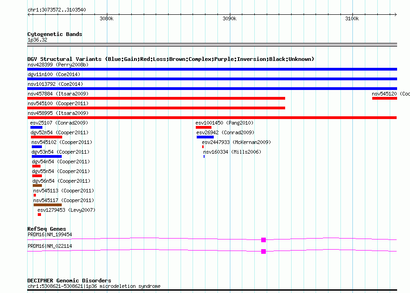This screenshot has width=410, height=293.
Task: Click the 3100k ruler mark
Action: pyautogui.click(x=352, y=18)
